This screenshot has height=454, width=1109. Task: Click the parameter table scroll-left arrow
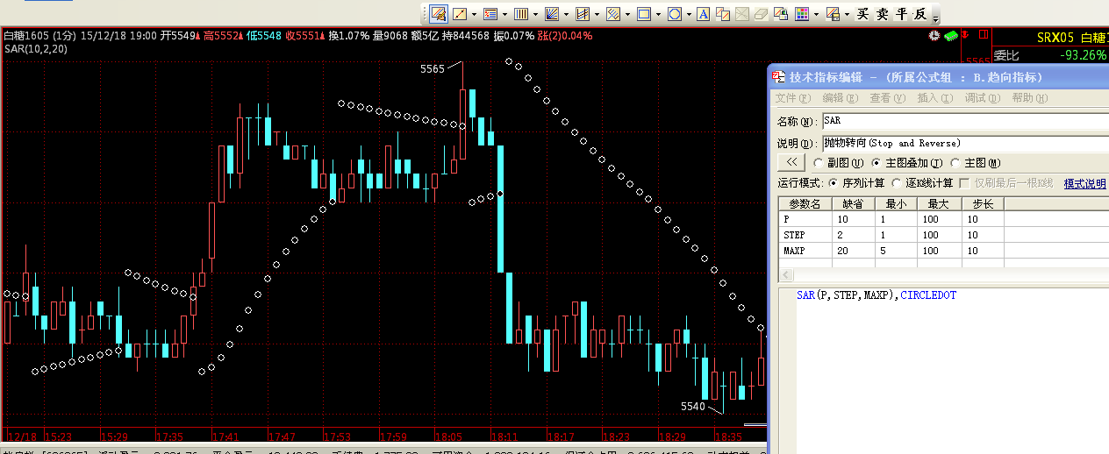[784, 276]
